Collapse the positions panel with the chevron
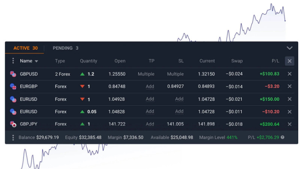This screenshot has height=169, width=302. (x=290, y=48)
